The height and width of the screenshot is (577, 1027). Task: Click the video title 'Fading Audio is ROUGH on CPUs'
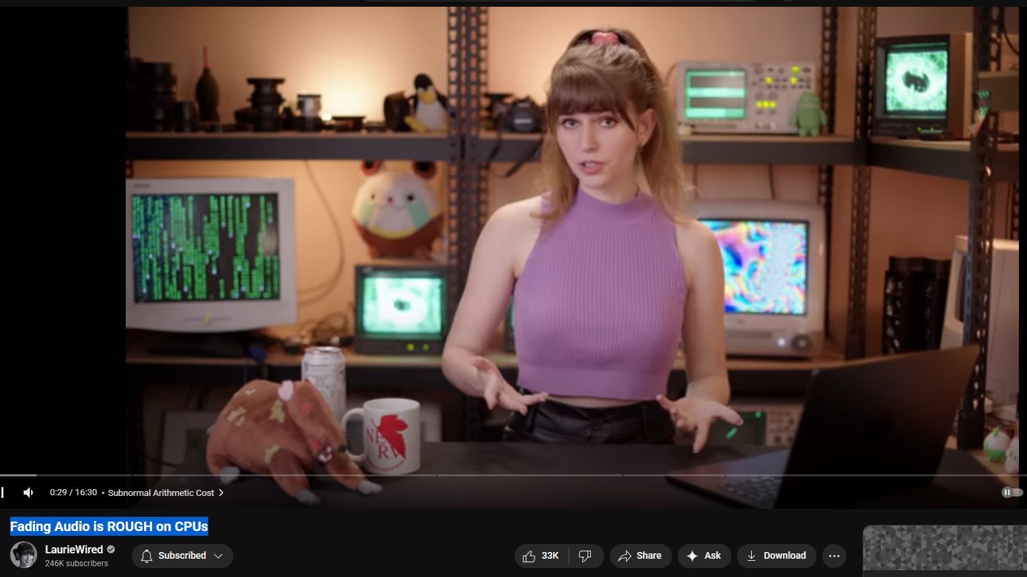tap(109, 526)
